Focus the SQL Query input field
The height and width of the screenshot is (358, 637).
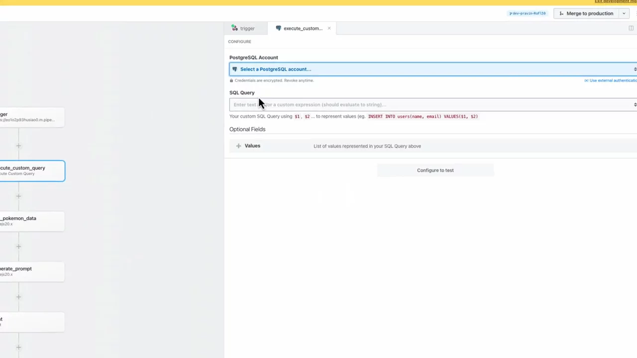point(428,104)
